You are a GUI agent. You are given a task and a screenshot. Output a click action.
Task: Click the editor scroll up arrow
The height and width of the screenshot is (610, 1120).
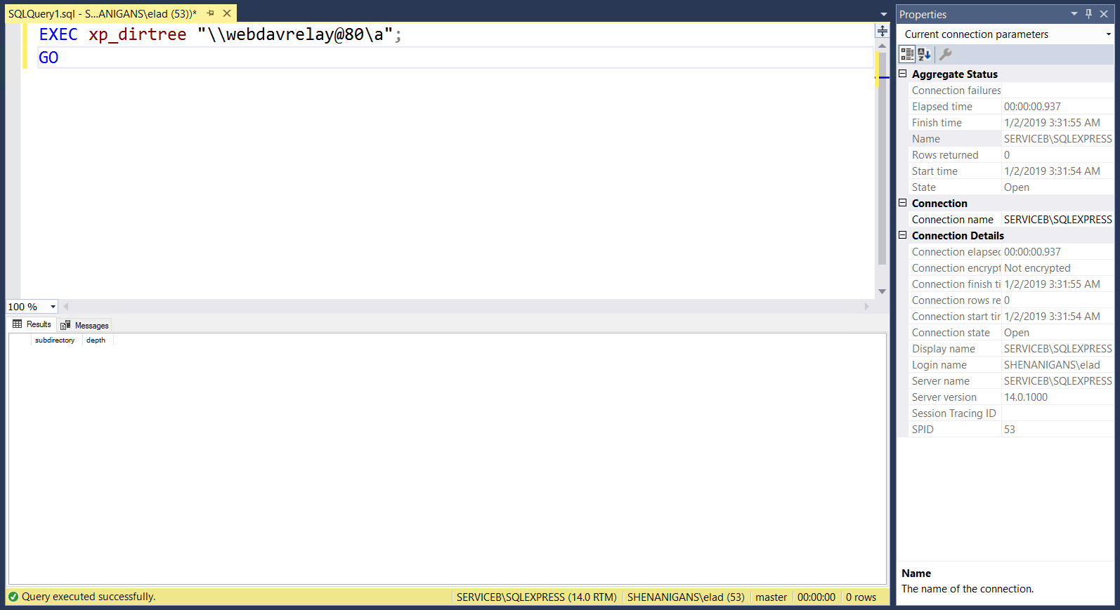pos(882,46)
